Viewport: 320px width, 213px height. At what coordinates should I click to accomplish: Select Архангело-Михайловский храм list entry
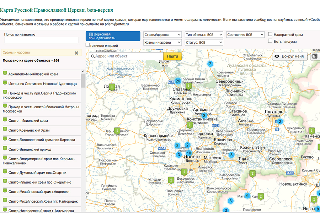33,74
